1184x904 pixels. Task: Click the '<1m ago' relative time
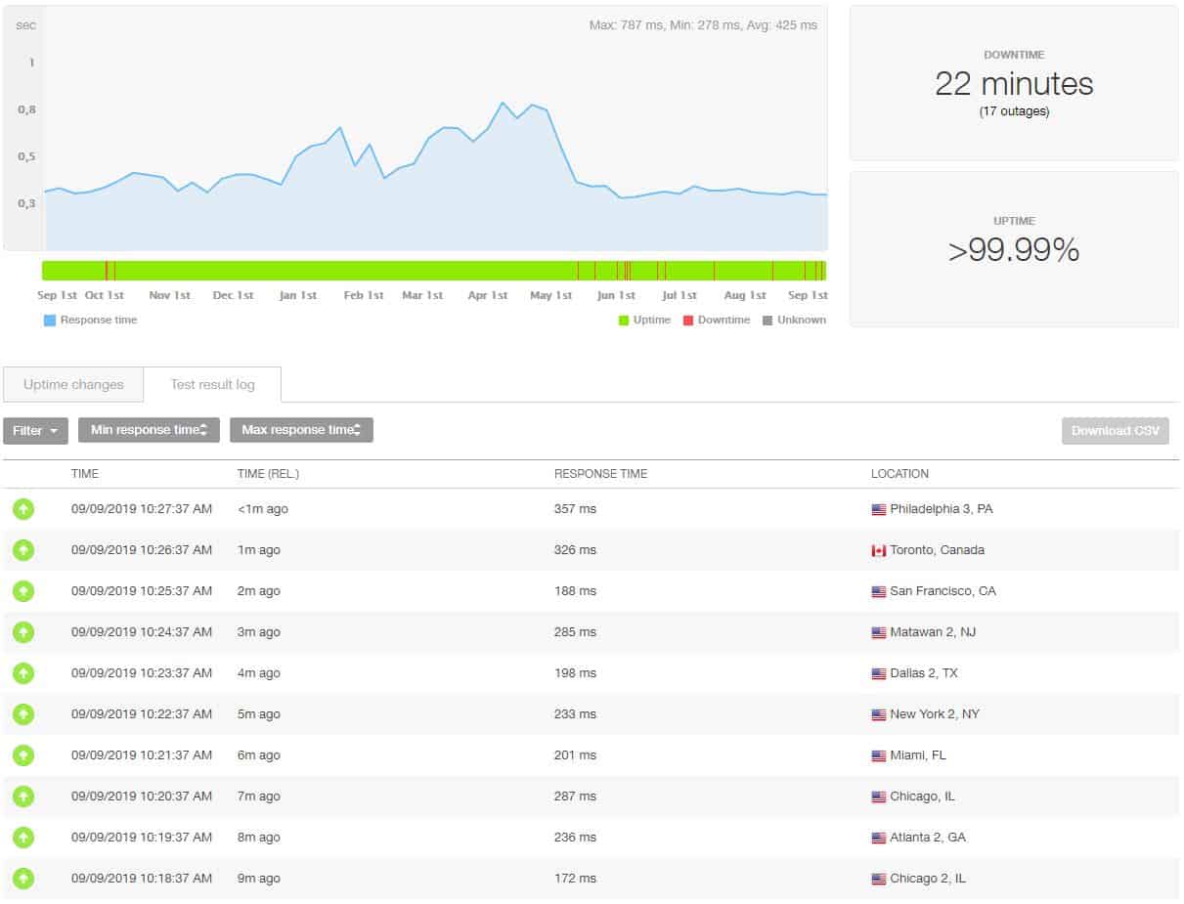tap(263, 509)
